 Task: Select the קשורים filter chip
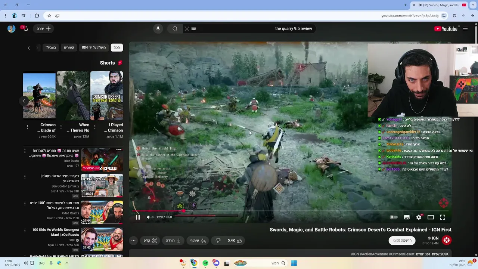click(69, 47)
